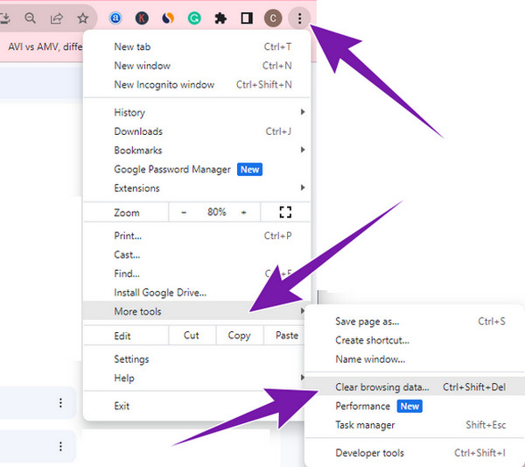This screenshot has width=525, height=467.
Task: Click the Grammarly extension icon
Action: click(x=194, y=18)
